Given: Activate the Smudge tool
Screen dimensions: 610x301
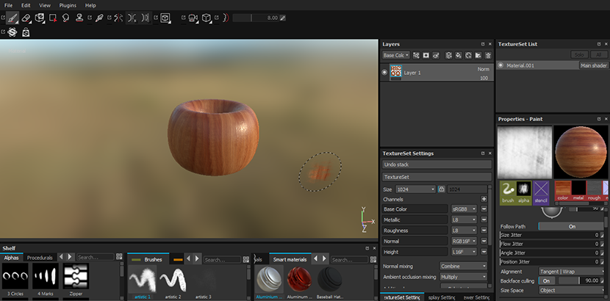Looking at the screenshot, I should pyautogui.click(x=65, y=18).
